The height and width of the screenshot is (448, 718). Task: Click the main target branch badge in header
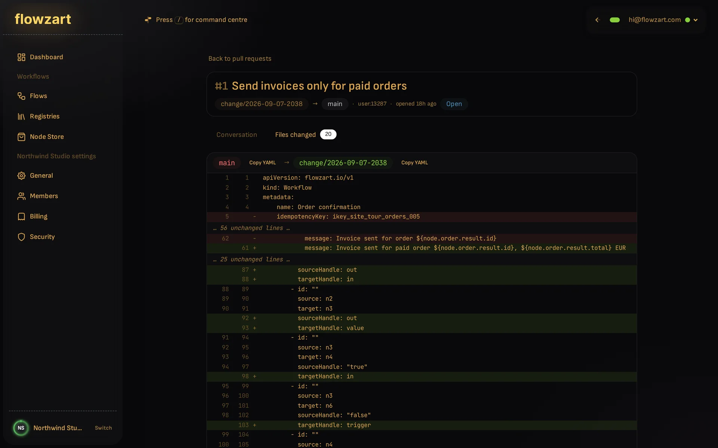[x=335, y=104]
